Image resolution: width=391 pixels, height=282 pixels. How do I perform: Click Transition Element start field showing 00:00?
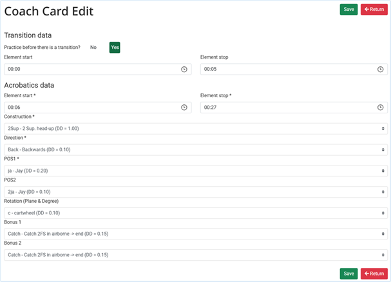click(90, 69)
